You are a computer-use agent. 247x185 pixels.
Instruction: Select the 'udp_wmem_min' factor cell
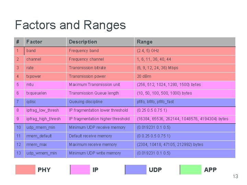(42, 153)
